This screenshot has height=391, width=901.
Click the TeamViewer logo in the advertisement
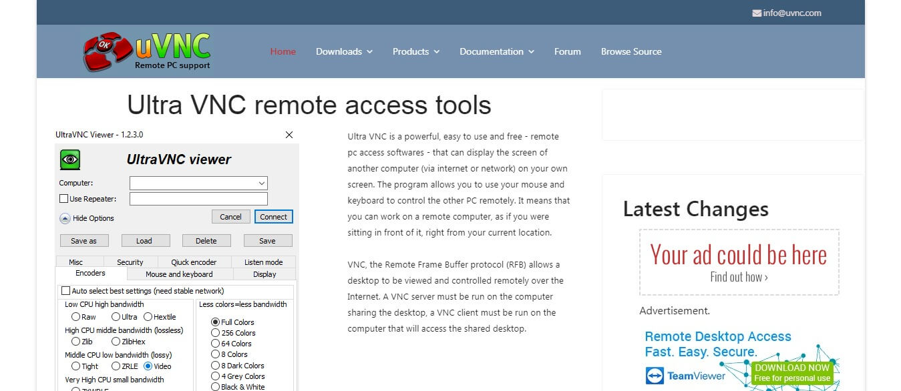(685, 376)
